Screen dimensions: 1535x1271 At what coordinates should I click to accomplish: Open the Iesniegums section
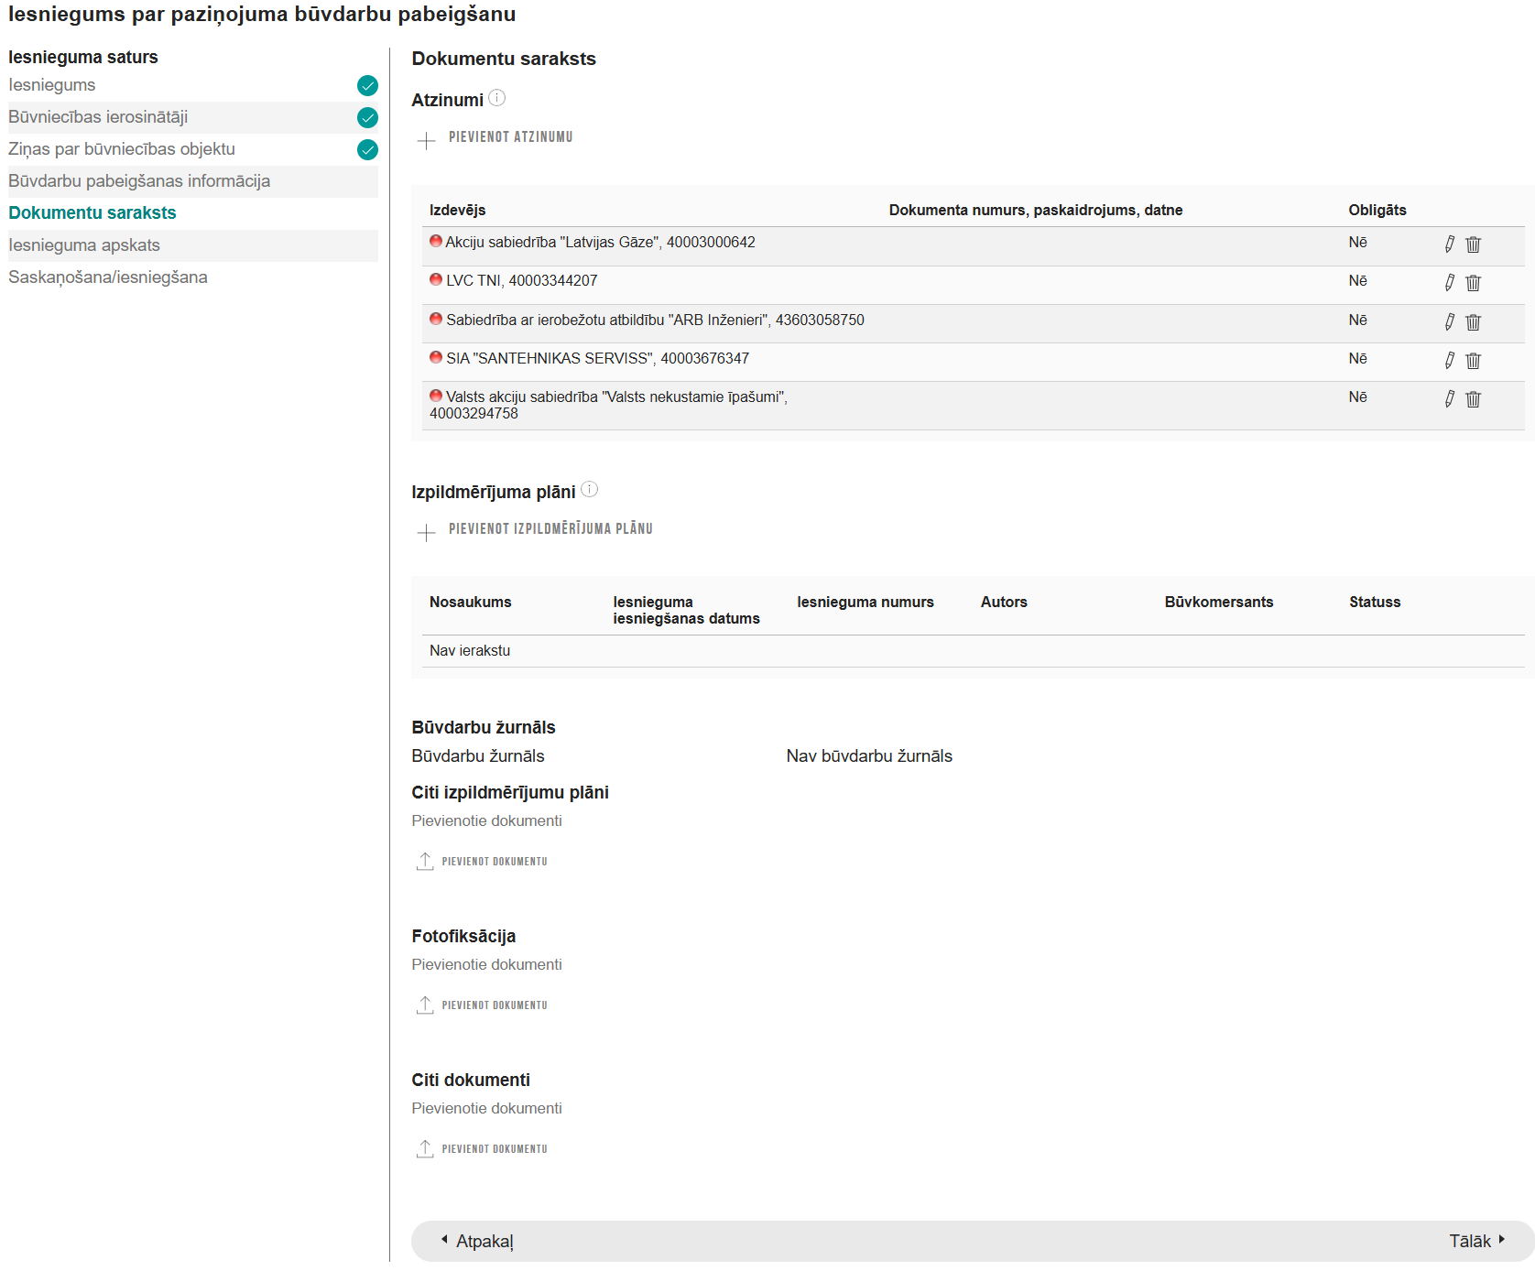click(52, 85)
